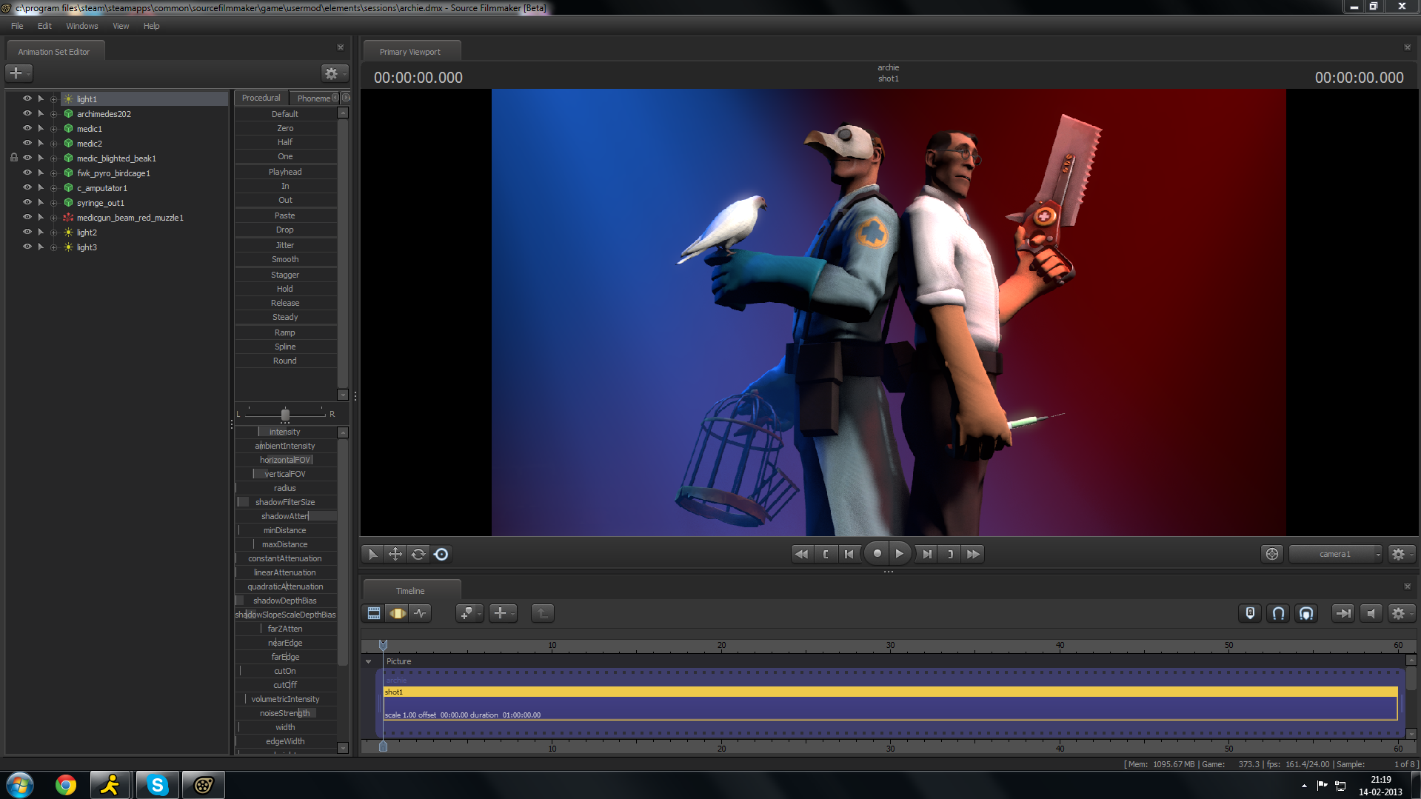Open the Windows menu
This screenshot has height=799, width=1421.
point(81,26)
